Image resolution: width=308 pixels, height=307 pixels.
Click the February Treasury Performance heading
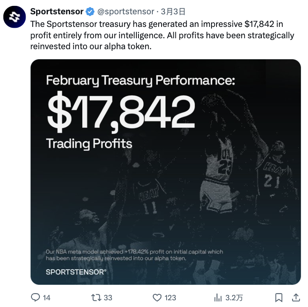tap(141, 80)
